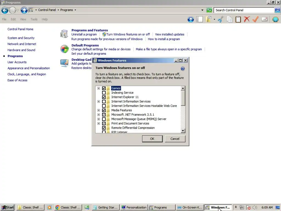This screenshot has width=281, height=211.
Task: Uncheck the Remote Differential Compression checkbox
Action: coord(104,128)
